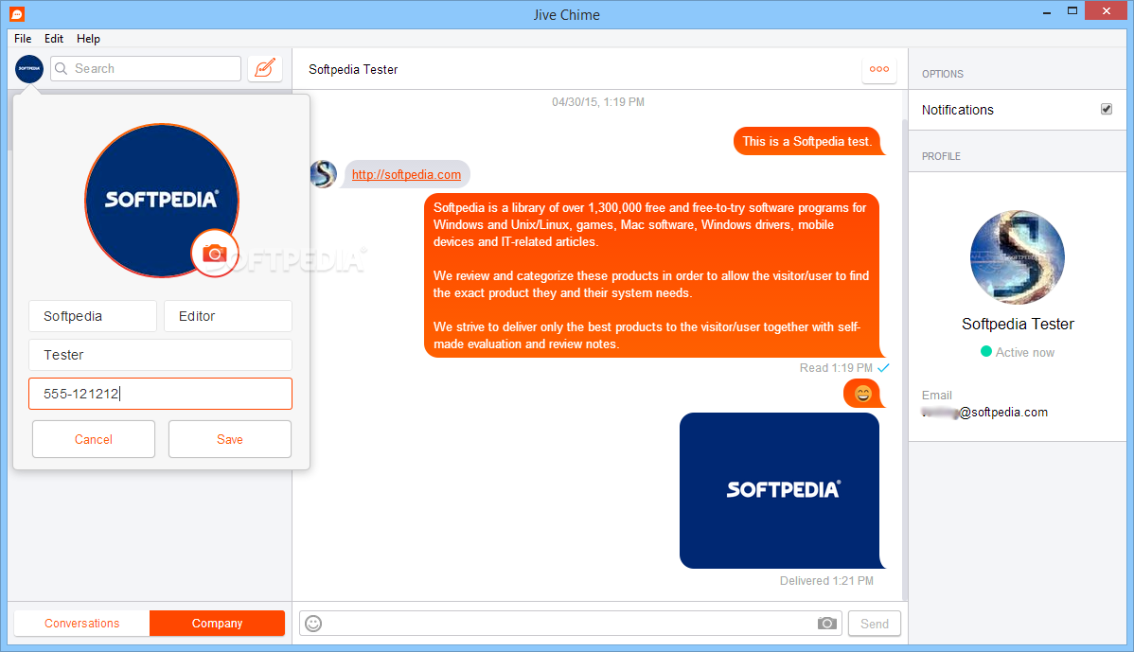Image resolution: width=1134 pixels, height=652 pixels.
Task: Click the Send button
Action: point(875,623)
